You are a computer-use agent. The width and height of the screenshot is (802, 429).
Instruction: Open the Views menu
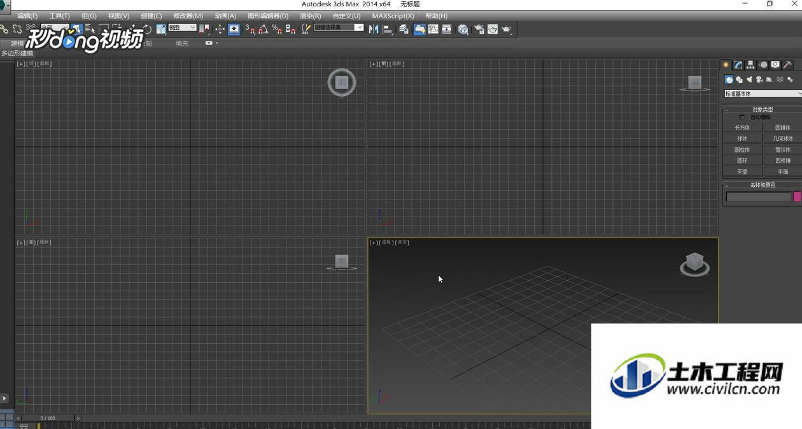tap(118, 16)
